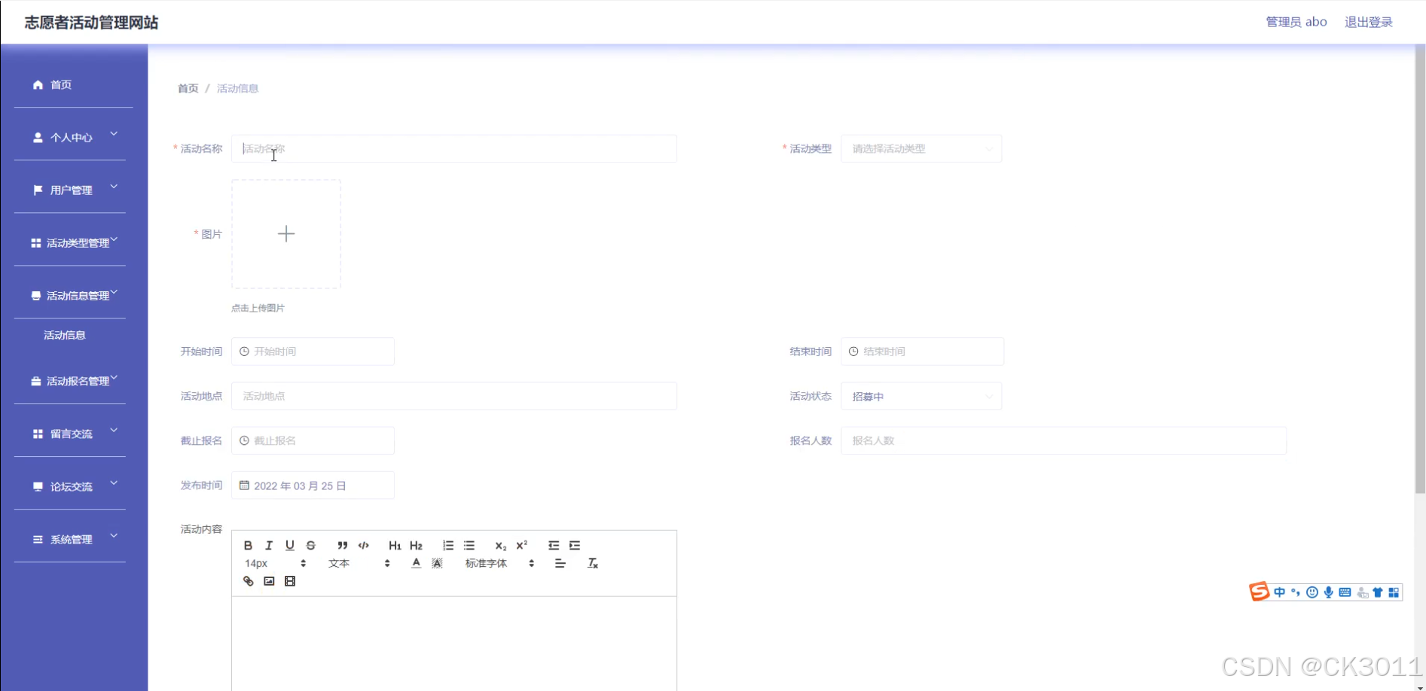Open the 文本 heading style dropdown
This screenshot has height=691, width=1426.
[359, 564]
